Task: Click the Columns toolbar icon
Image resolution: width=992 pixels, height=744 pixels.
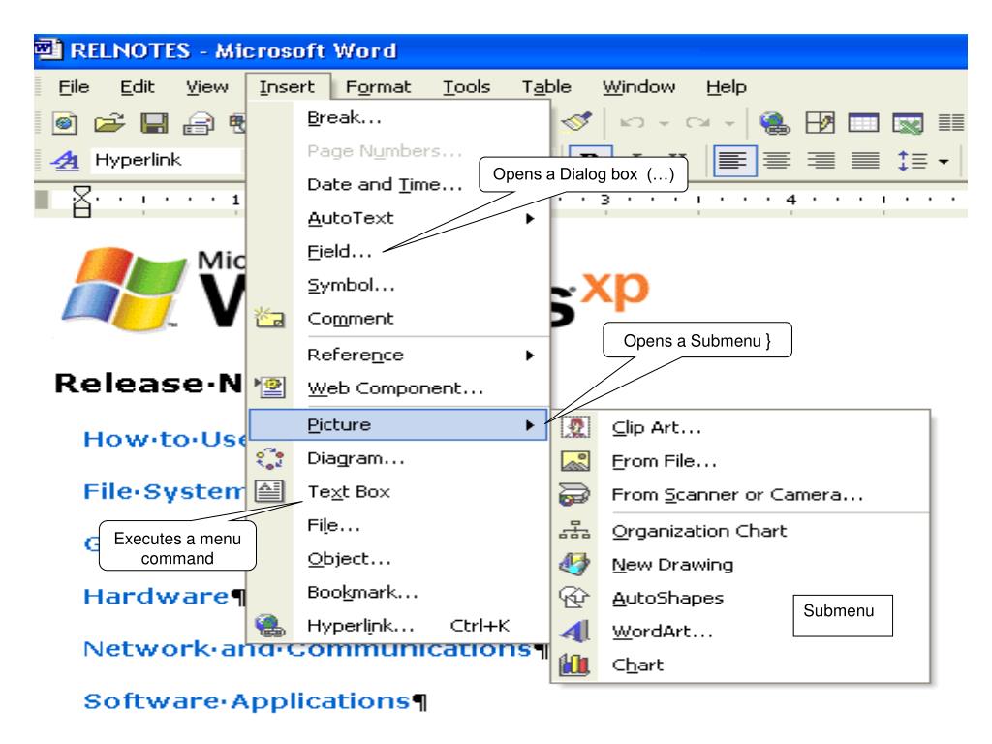Action: (x=951, y=122)
